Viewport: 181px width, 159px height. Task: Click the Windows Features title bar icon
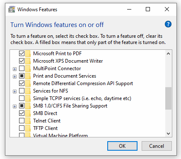12,10
